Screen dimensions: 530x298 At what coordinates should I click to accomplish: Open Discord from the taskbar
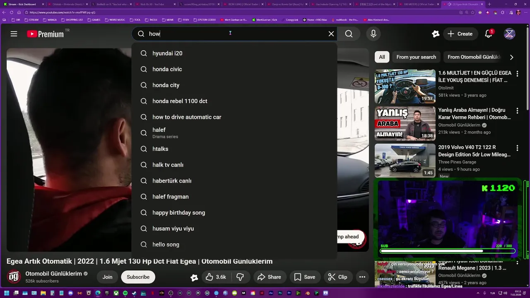(70, 293)
